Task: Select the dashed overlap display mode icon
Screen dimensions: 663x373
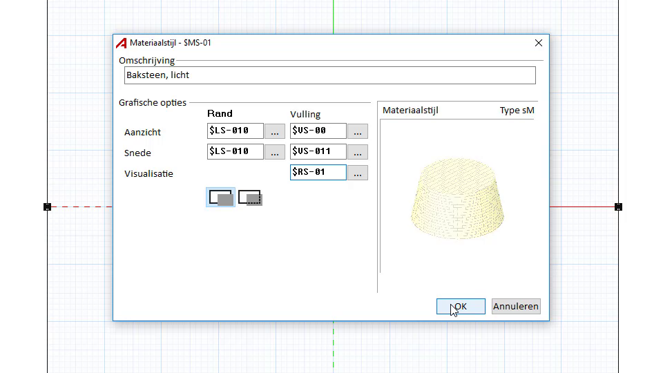Action: point(250,198)
